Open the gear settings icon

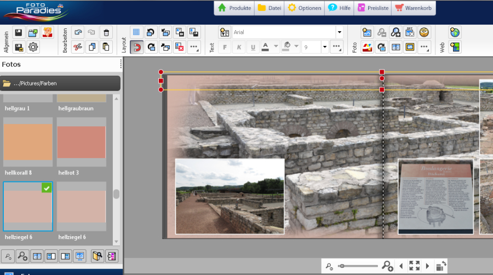click(33, 47)
